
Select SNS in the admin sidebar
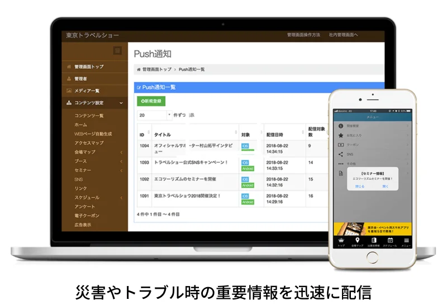pos(78,179)
